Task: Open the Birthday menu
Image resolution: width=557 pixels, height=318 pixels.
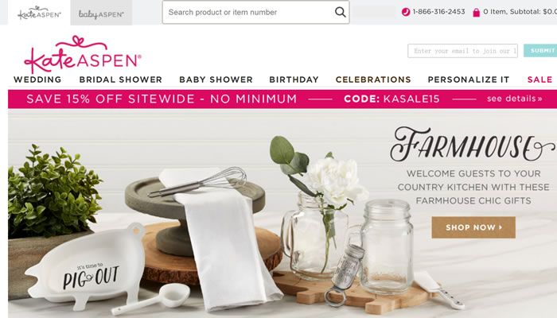Action: coord(294,79)
